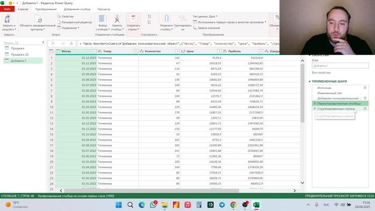The height and width of the screenshot is (211, 375).
Task: Click the horizontal scrollbar thumb
Action: (x=151, y=190)
